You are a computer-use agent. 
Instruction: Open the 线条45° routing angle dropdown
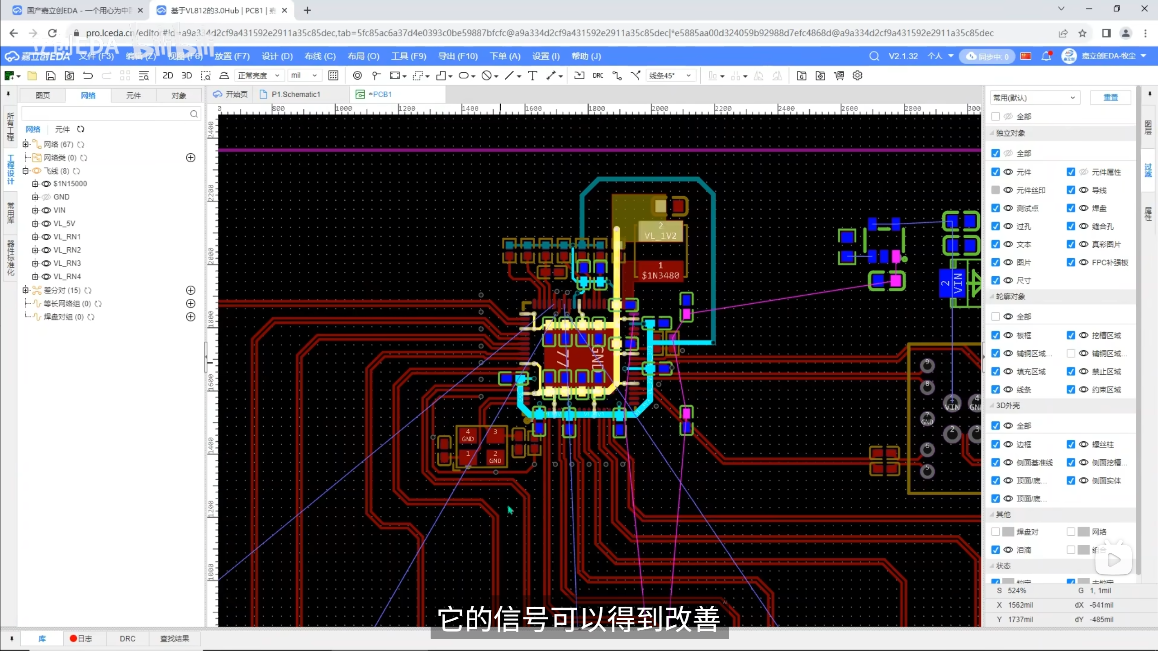coord(670,75)
